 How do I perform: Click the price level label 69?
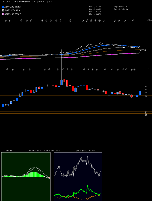pyautogui.click(x=146, y=86)
